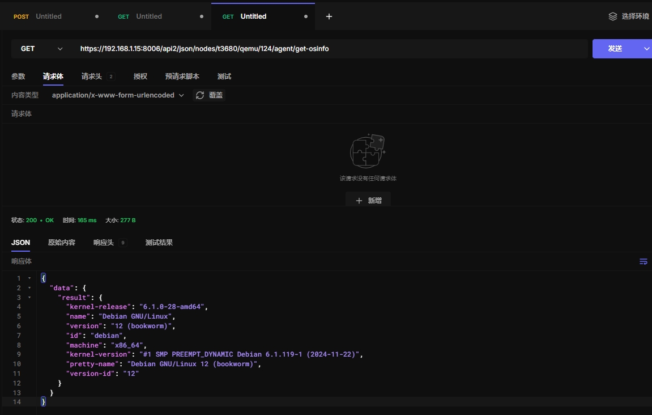Click the dot on the active GET tab
Viewport: 652px width, 415px height.
click(306, 16)
